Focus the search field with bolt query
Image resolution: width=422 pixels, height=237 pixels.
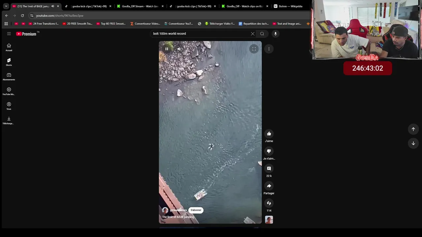point(200,34)
